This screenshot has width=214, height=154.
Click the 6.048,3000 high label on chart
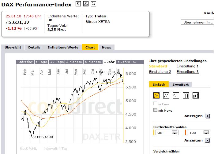click(105, 72)
